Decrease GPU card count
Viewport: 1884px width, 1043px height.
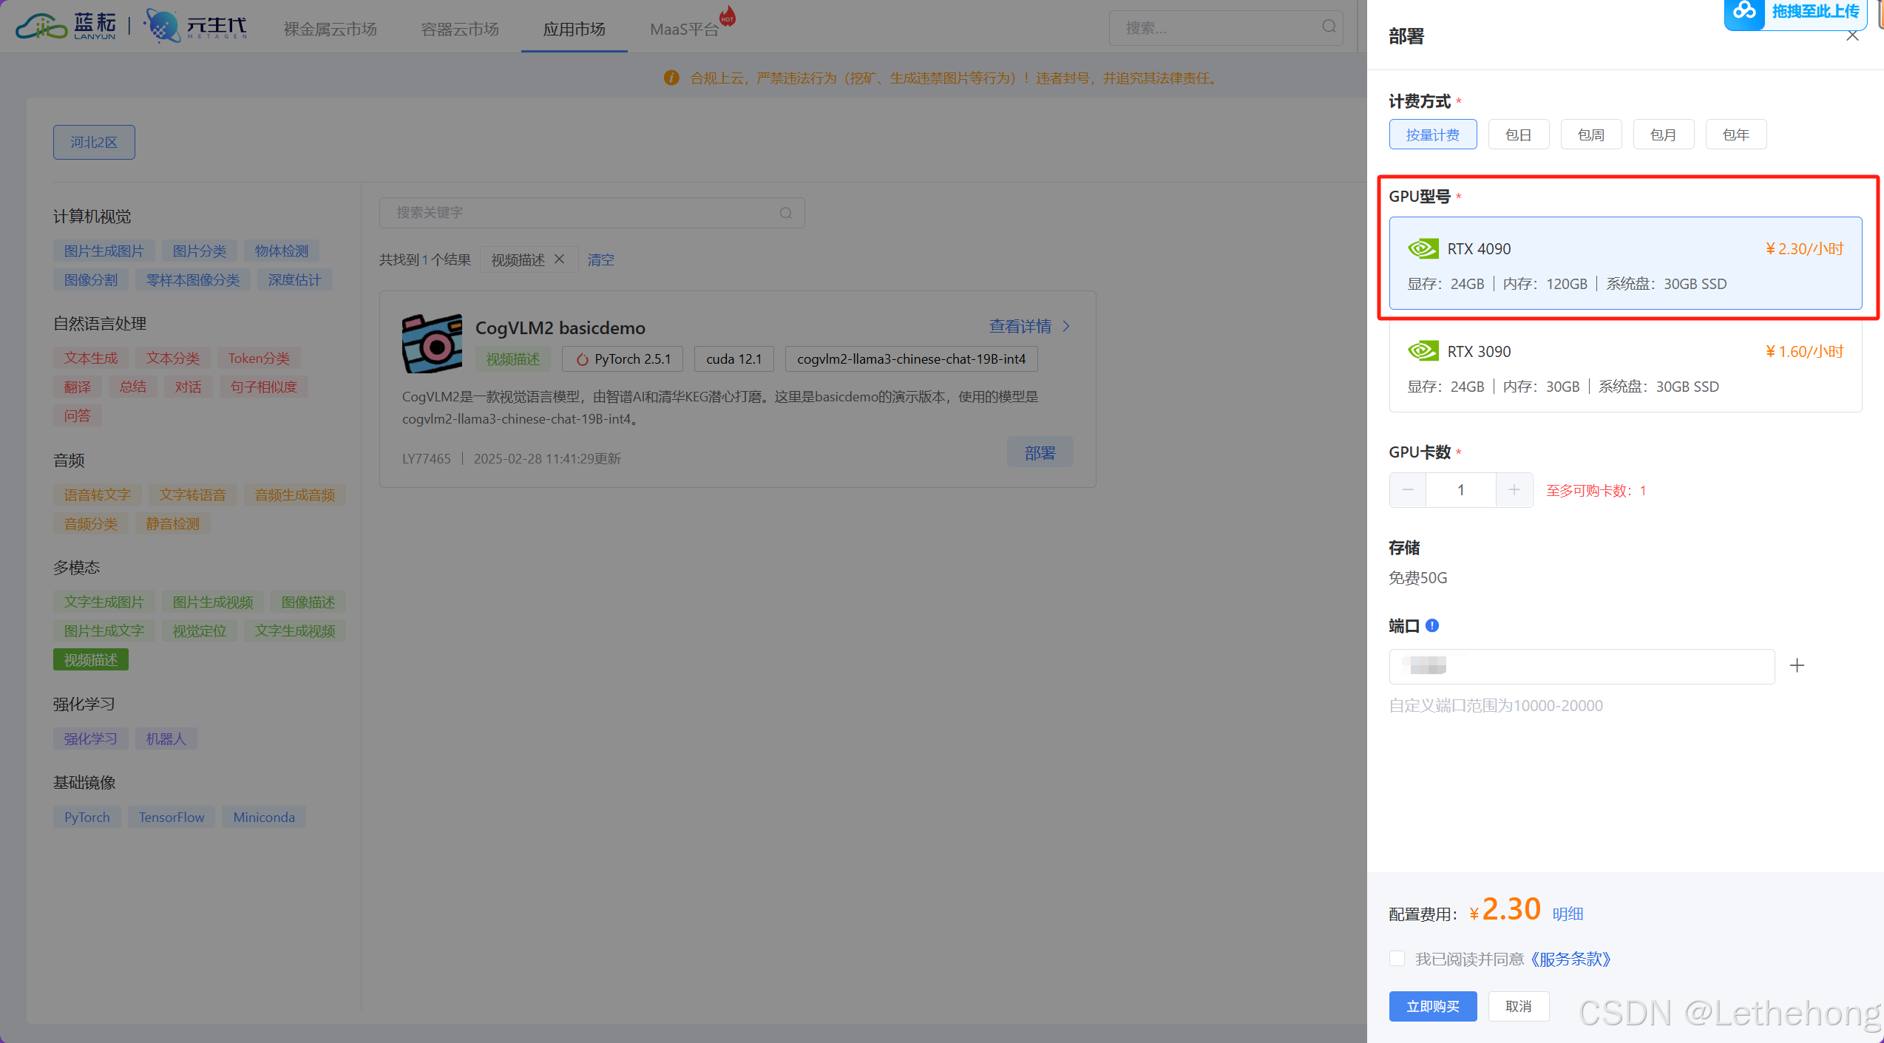coord(1407,490)
